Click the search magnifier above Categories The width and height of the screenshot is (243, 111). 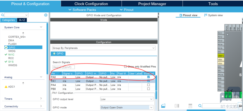coord(2,15)
